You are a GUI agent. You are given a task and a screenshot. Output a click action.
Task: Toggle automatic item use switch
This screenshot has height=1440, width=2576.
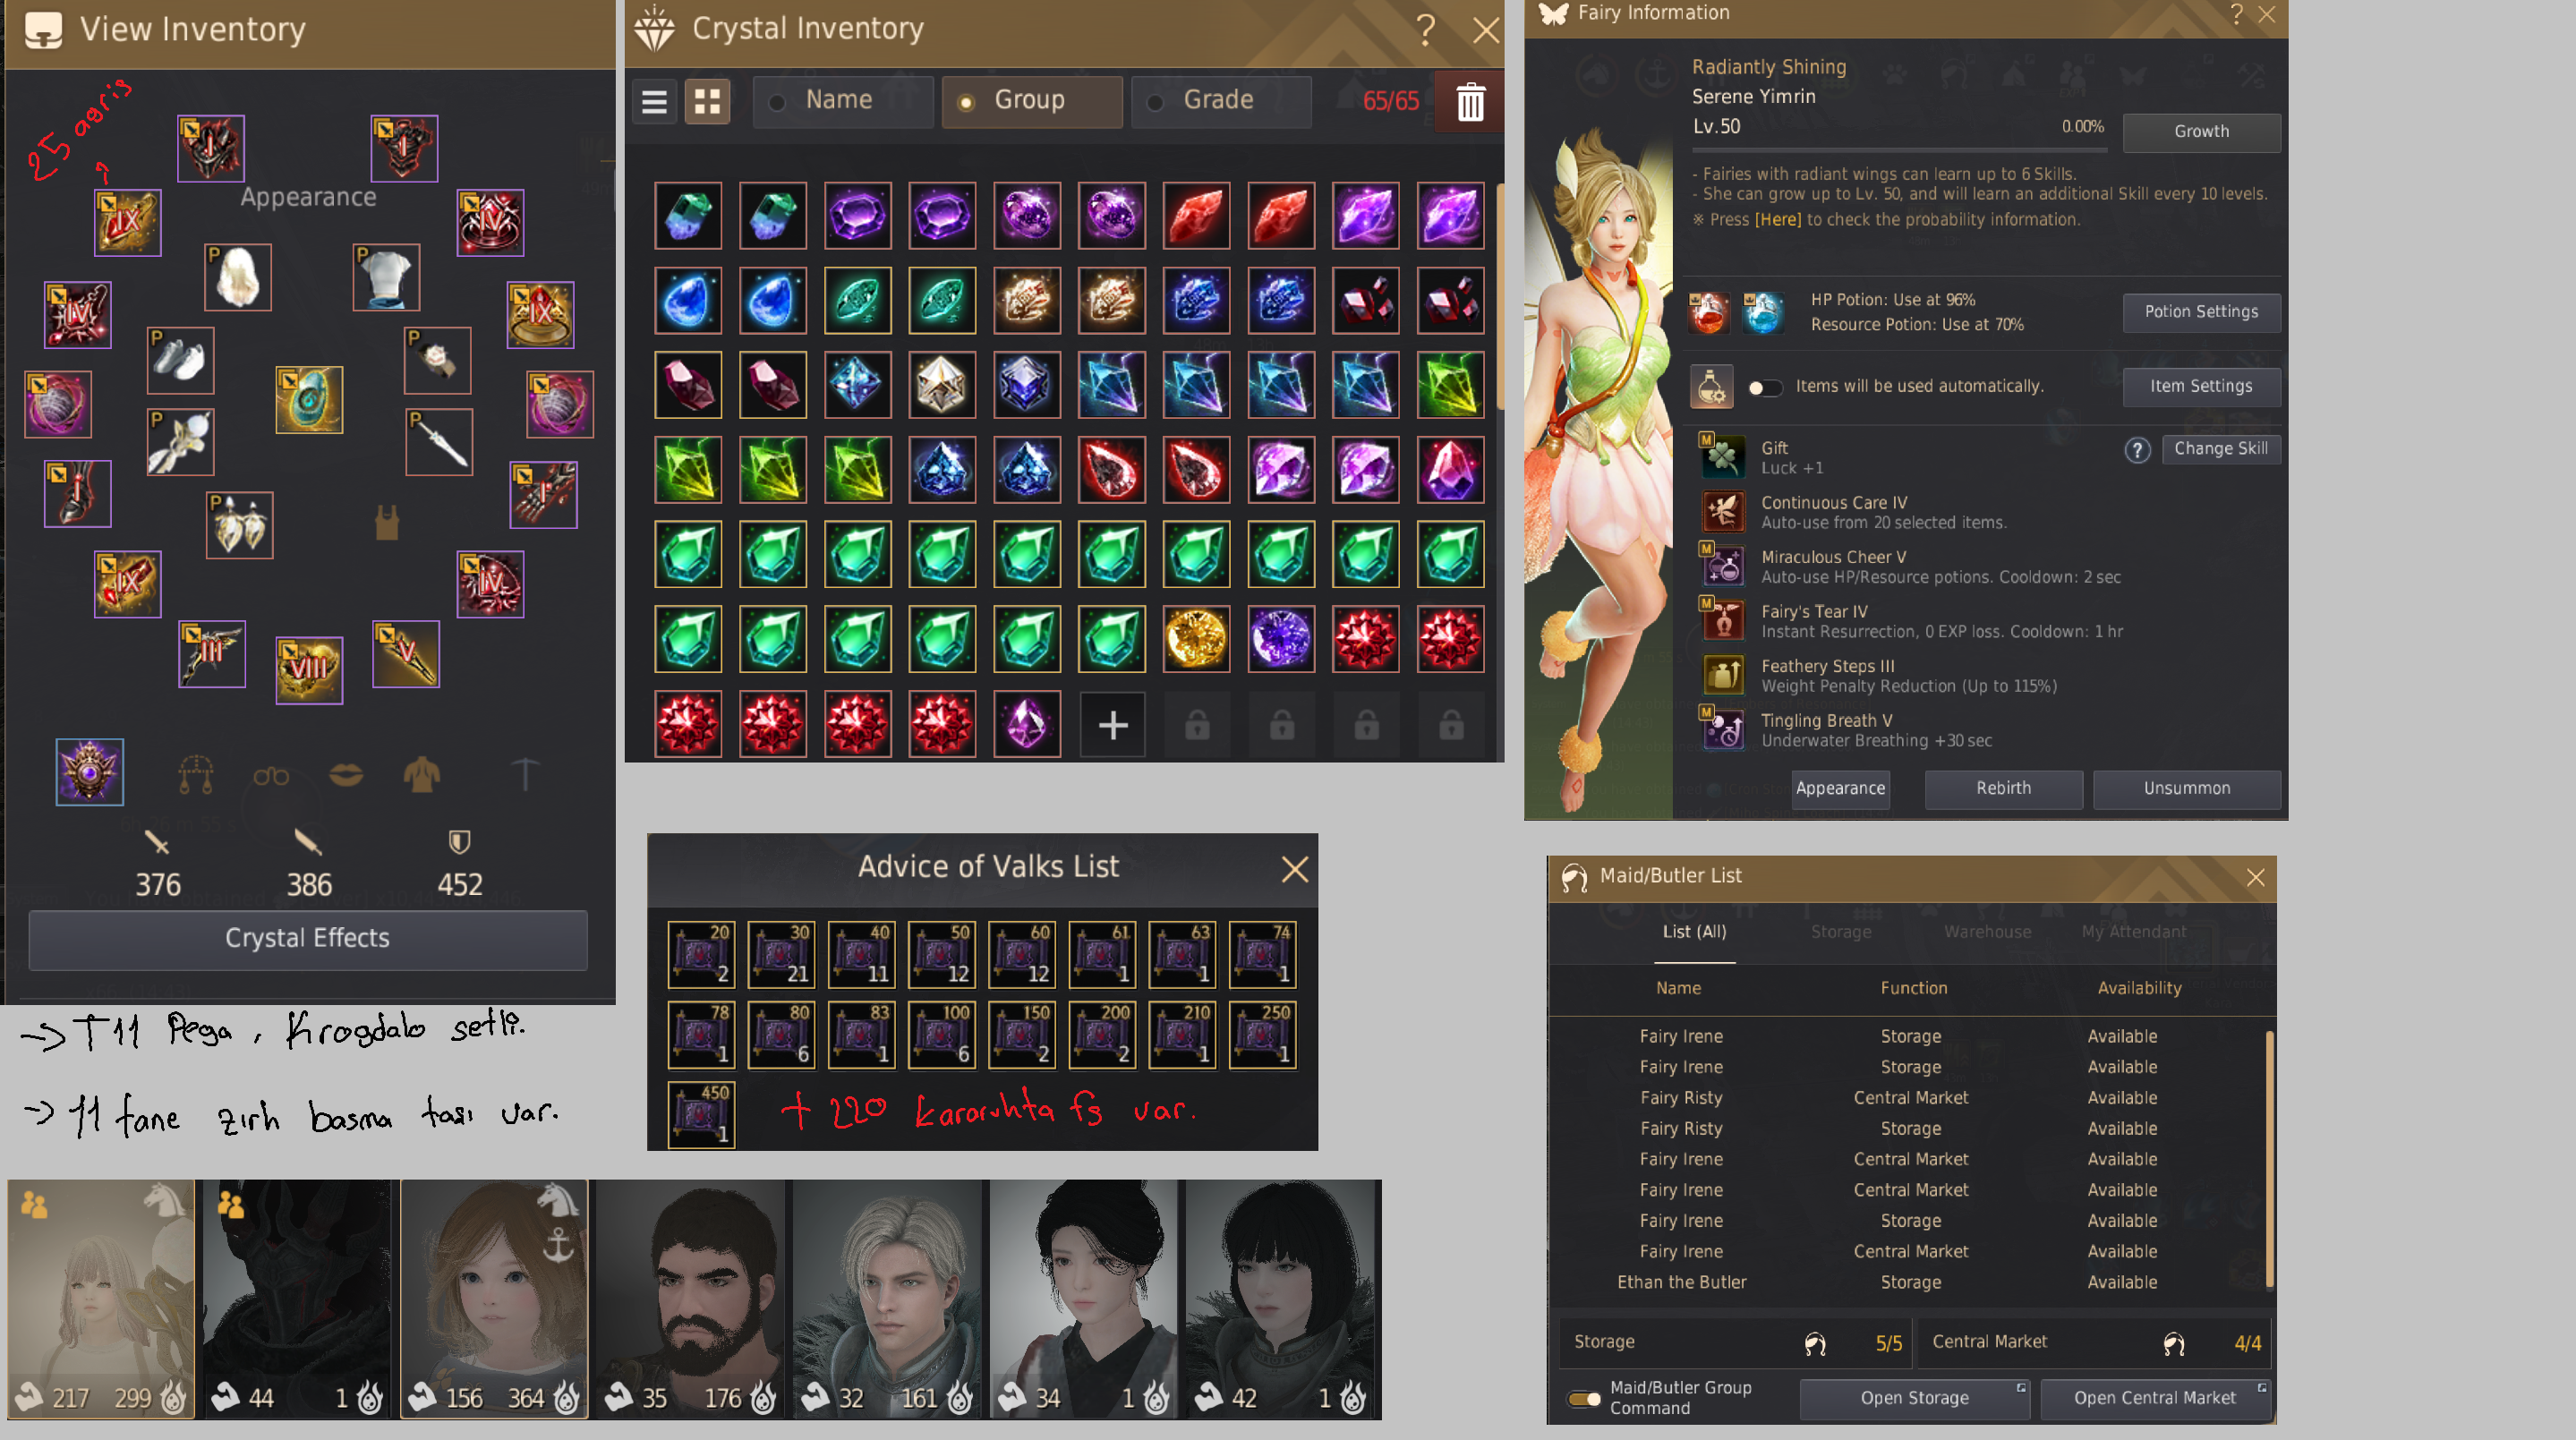1764,387
